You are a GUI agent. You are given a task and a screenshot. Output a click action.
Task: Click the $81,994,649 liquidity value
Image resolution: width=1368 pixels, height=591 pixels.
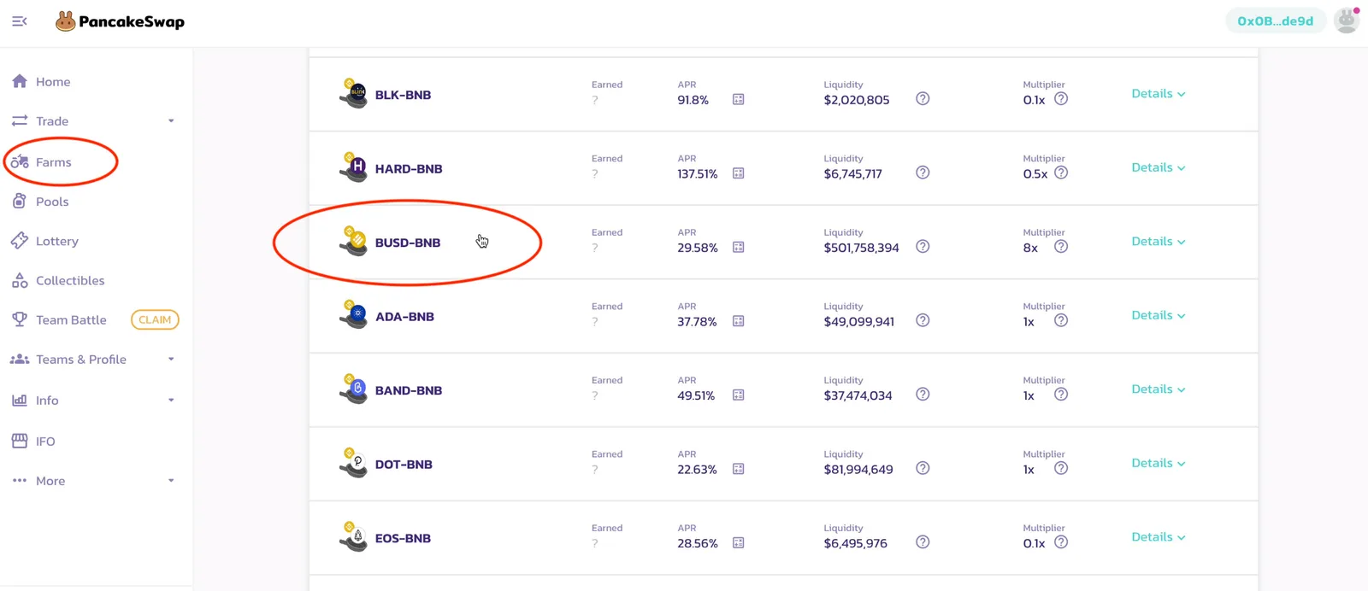point(858,469)
